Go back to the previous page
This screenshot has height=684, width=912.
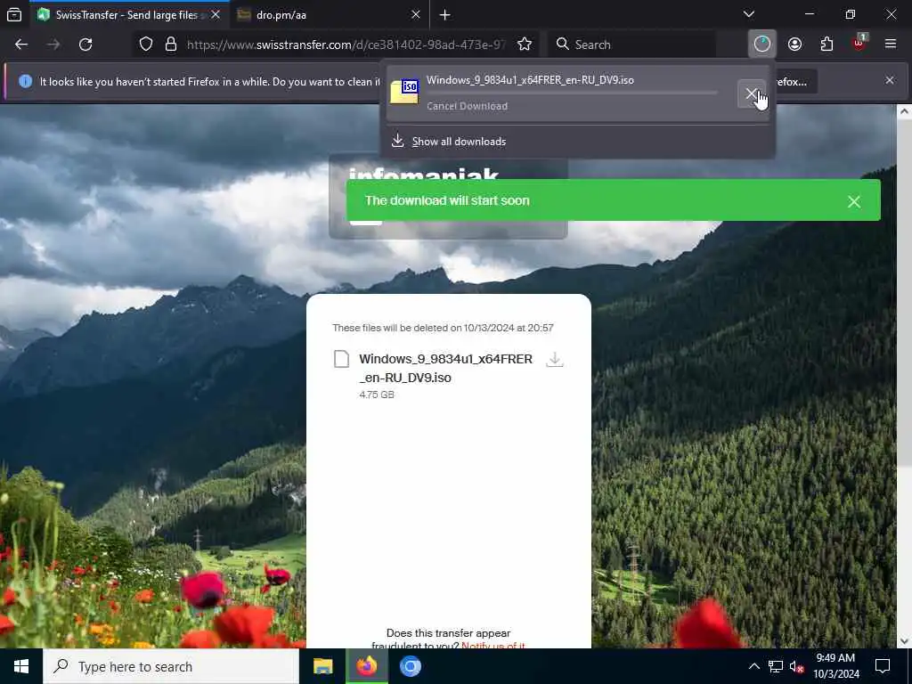[21, 45]
